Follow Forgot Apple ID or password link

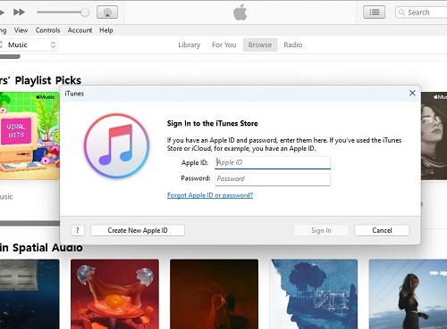coord(210,195)
